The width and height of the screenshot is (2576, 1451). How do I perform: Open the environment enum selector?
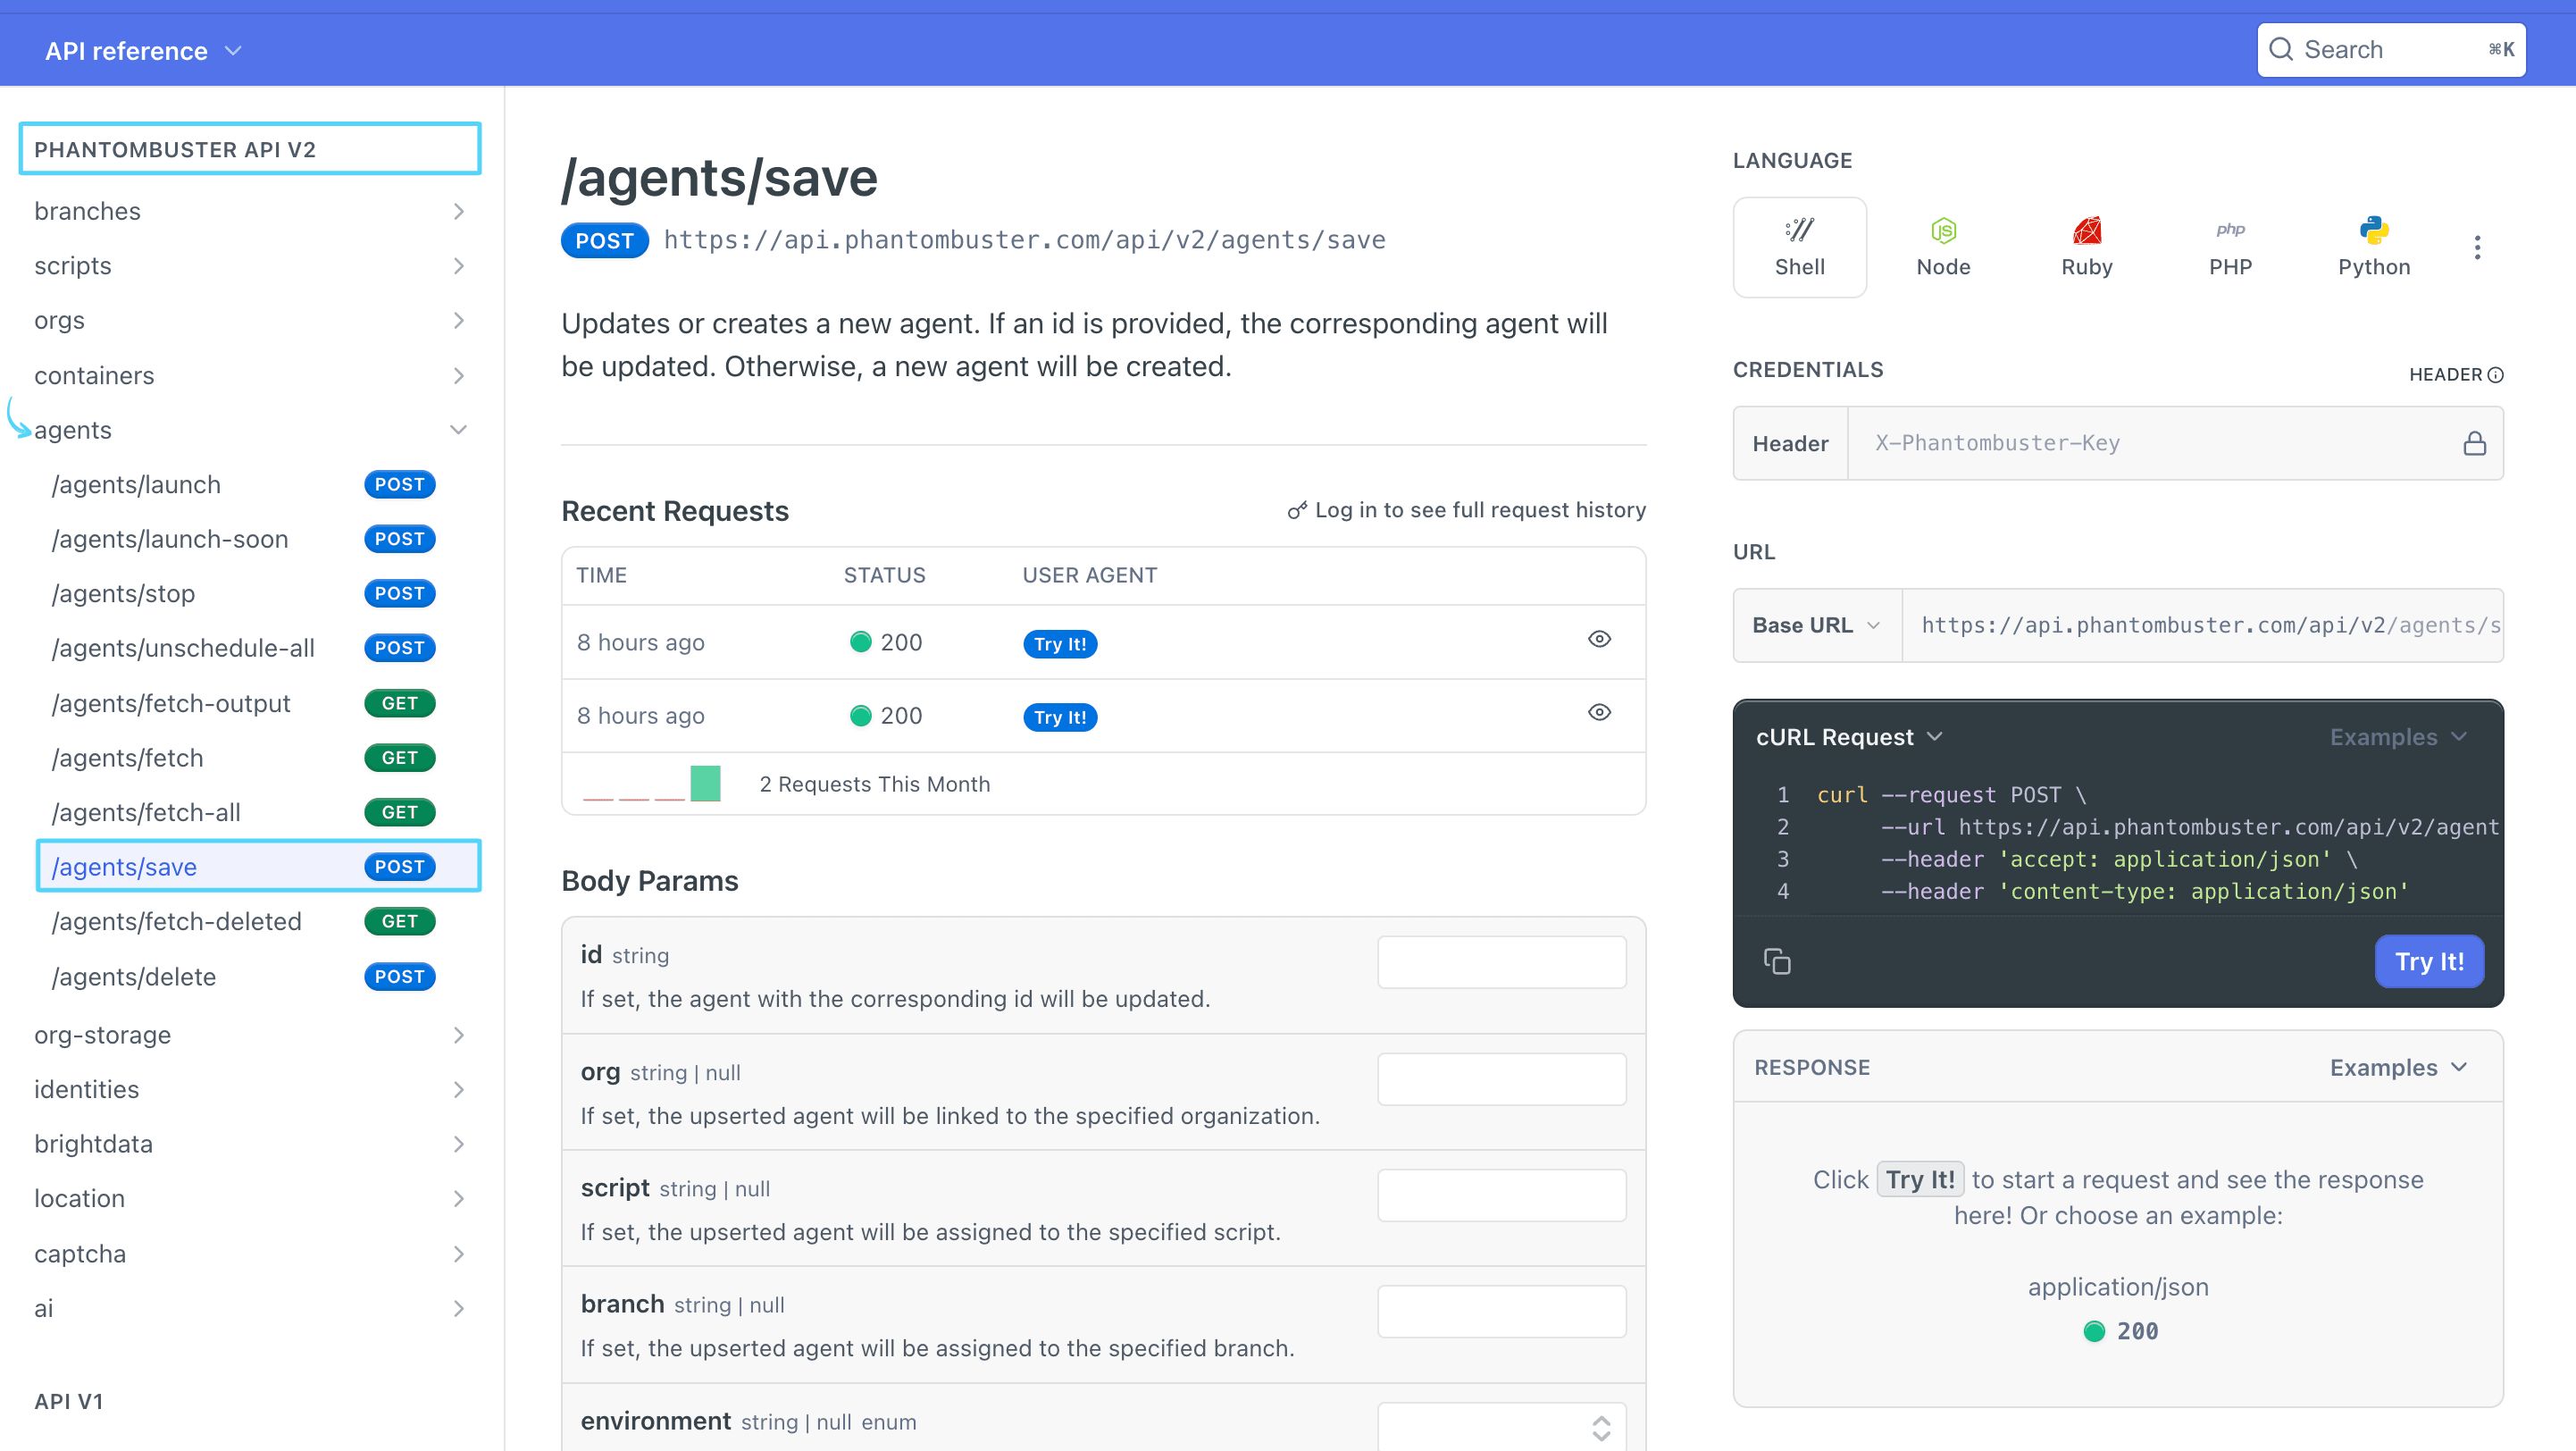(1502, 1427)
